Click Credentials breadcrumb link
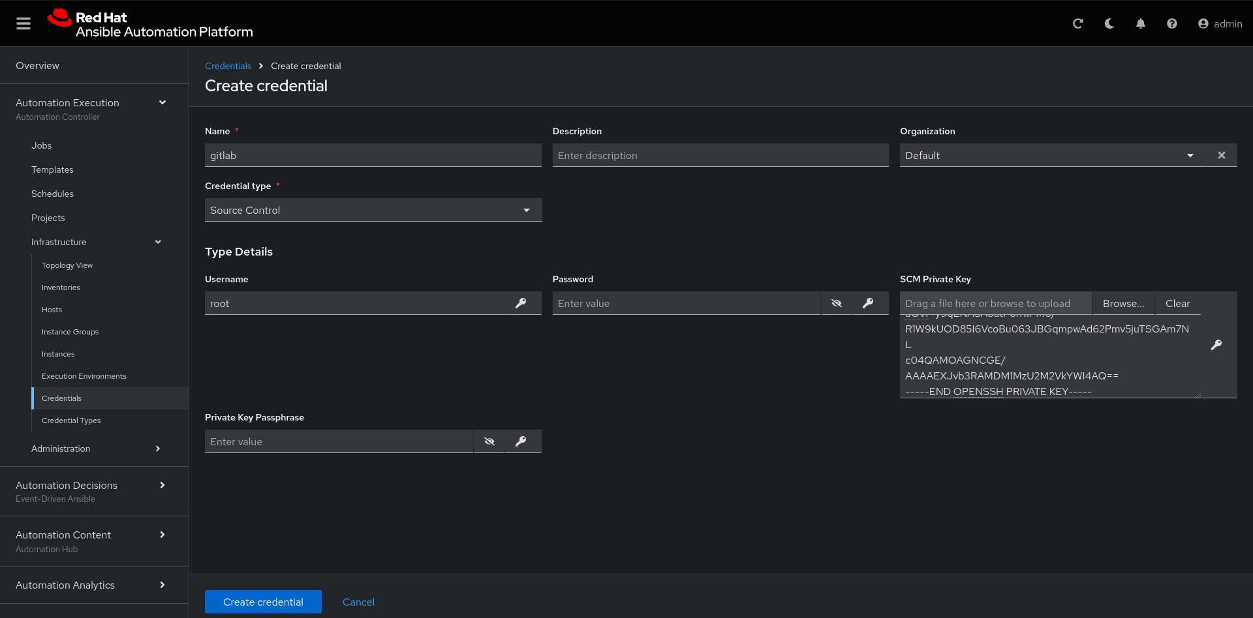The width and height of the screenshot is (1253, 618). click(x=228, y=66)
